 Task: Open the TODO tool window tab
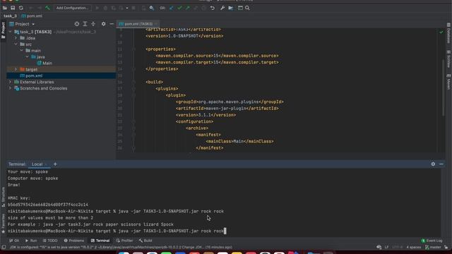click(x=50, y=241)
